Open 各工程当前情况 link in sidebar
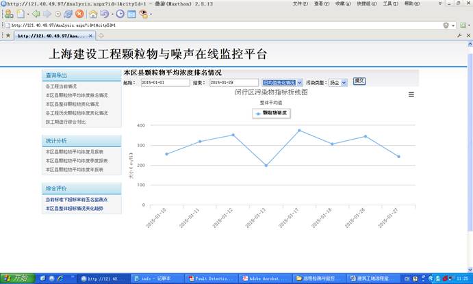Image resolution: width=473 pixels, height=284 pixels. 61,87
